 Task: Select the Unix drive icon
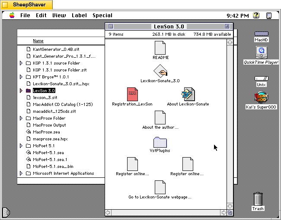(261, 78)
